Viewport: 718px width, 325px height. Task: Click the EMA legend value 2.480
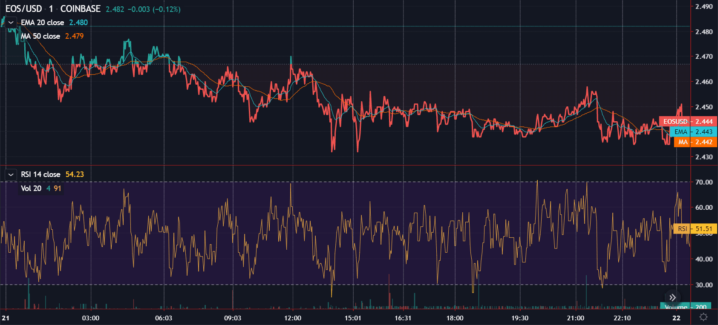click(x=78, y=23)
